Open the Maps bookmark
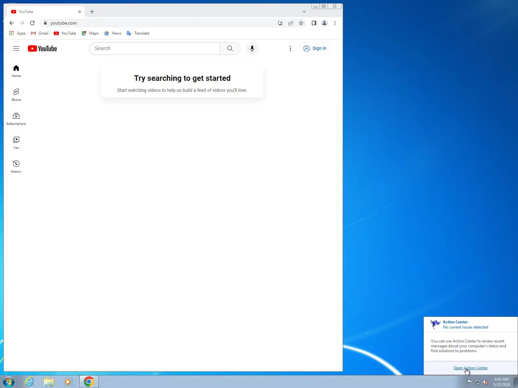 point(90,33)
